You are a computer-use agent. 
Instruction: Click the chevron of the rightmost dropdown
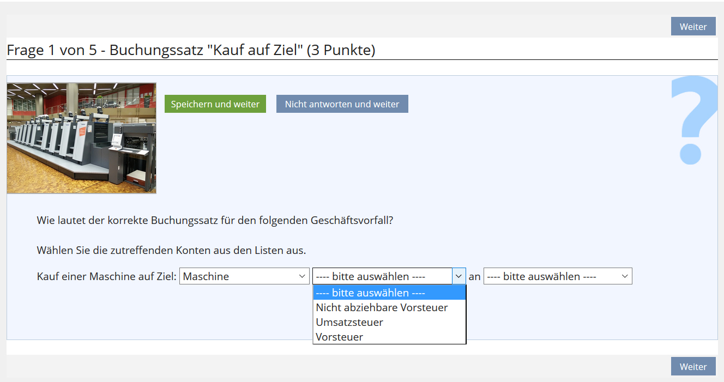625,276
